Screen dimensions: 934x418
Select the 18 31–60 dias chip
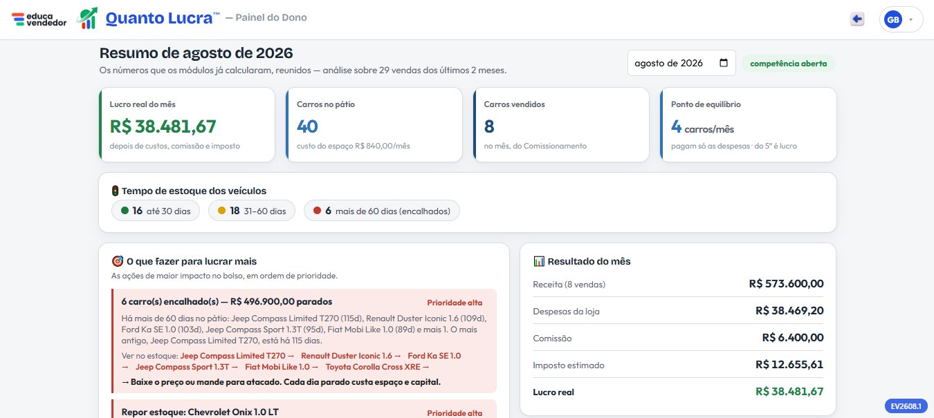point(252,211)
